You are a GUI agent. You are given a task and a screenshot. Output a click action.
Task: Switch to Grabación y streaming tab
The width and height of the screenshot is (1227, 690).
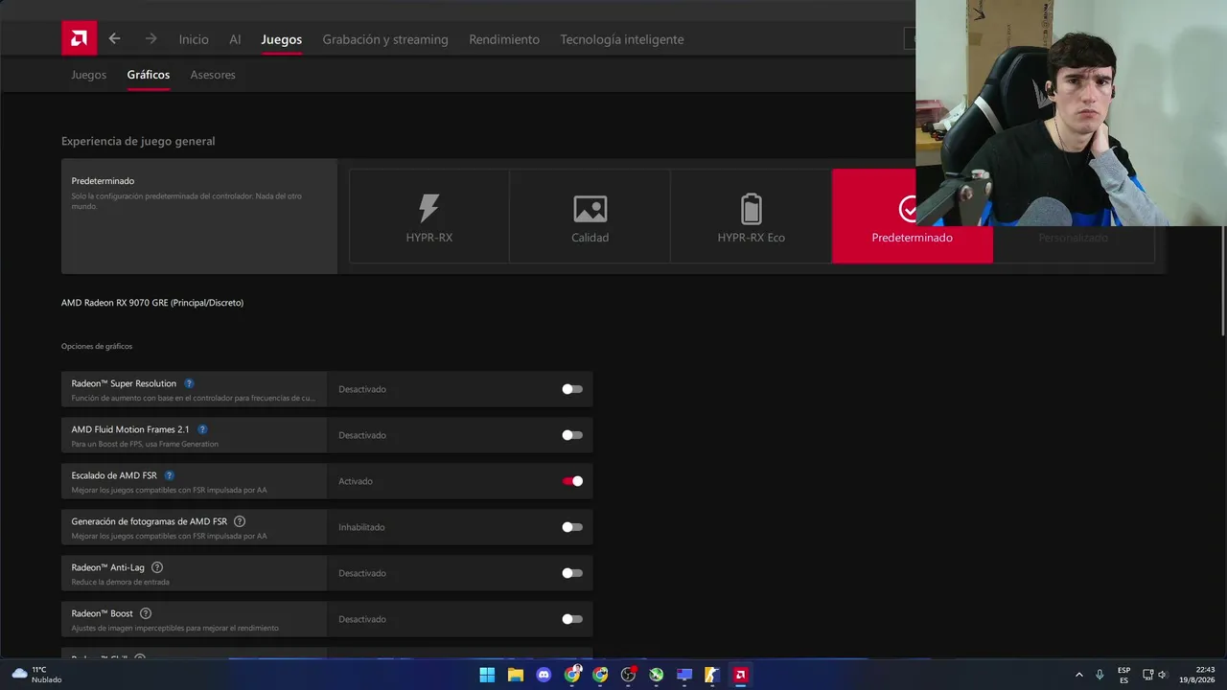pos(385,39)
